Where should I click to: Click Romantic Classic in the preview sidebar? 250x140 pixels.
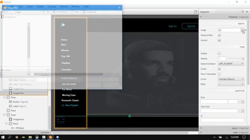[70, 100]
